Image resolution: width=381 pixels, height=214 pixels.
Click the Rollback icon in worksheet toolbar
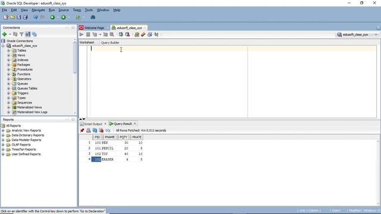127,34
